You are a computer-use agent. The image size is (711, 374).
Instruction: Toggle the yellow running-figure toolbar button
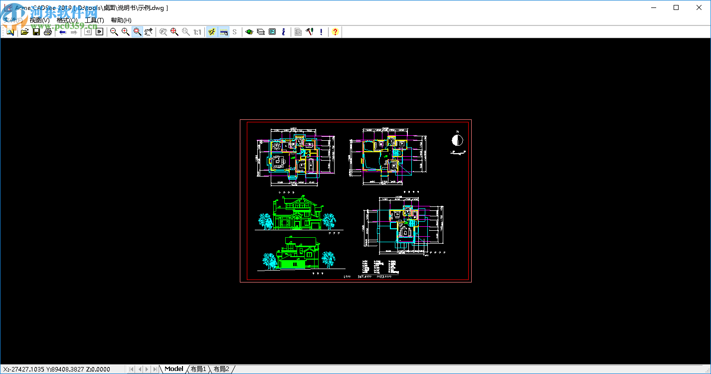pos(212,32)
